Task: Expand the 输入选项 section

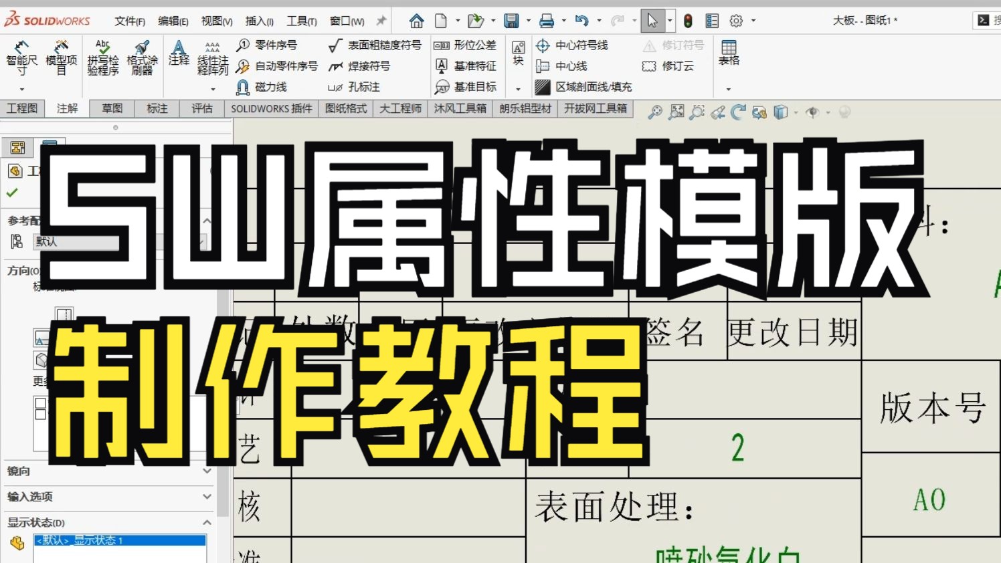Action: click(x=207, y=497)
